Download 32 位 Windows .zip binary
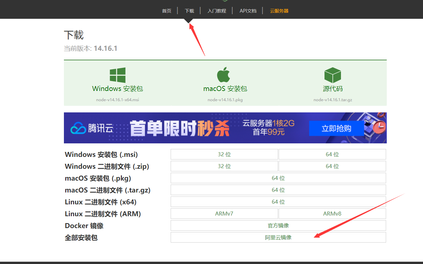This screenshot has width=423, height=264. click(224, 166)
